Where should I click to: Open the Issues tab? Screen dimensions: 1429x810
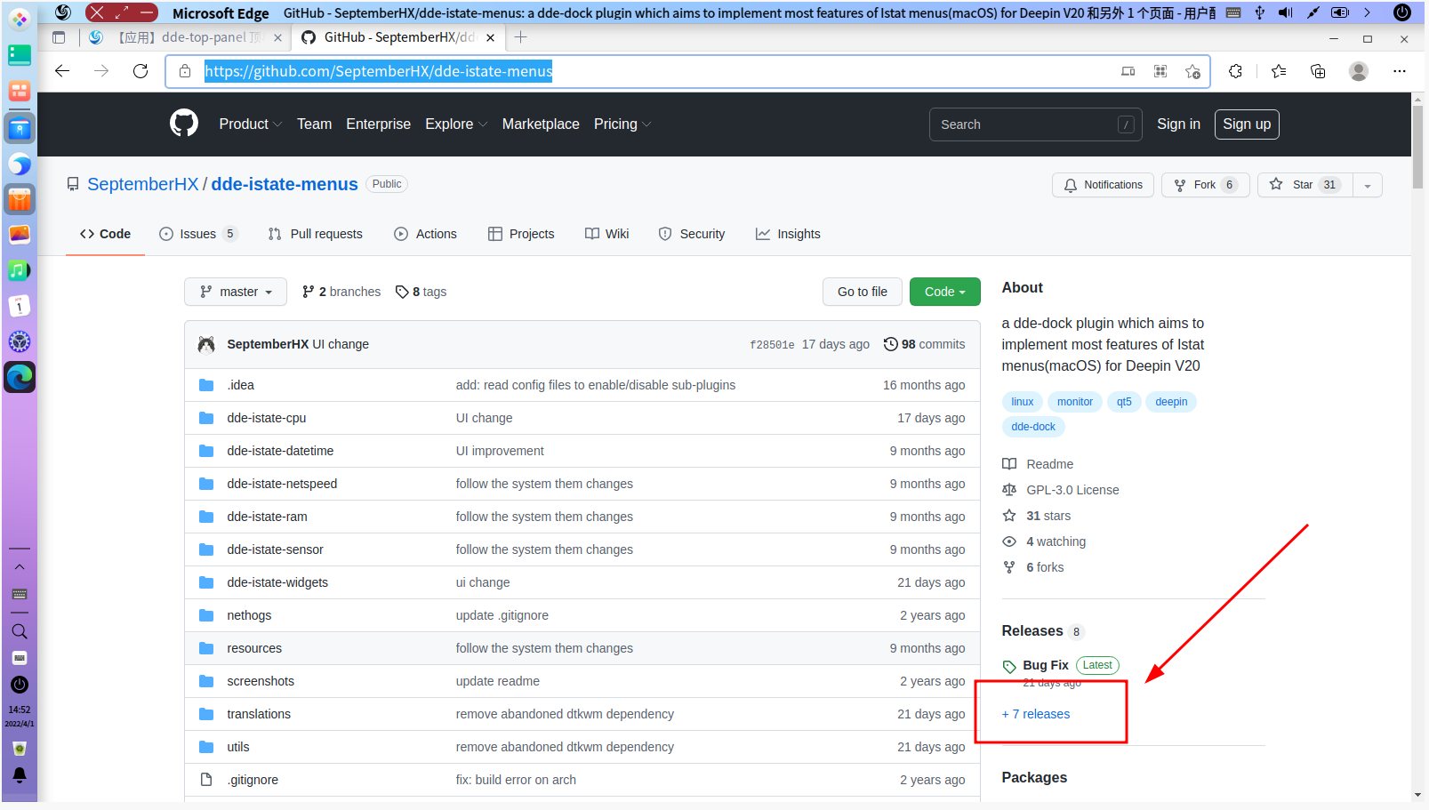(198, 234)
